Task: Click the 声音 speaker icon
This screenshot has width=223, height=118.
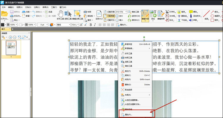Action: click(191, 20)
